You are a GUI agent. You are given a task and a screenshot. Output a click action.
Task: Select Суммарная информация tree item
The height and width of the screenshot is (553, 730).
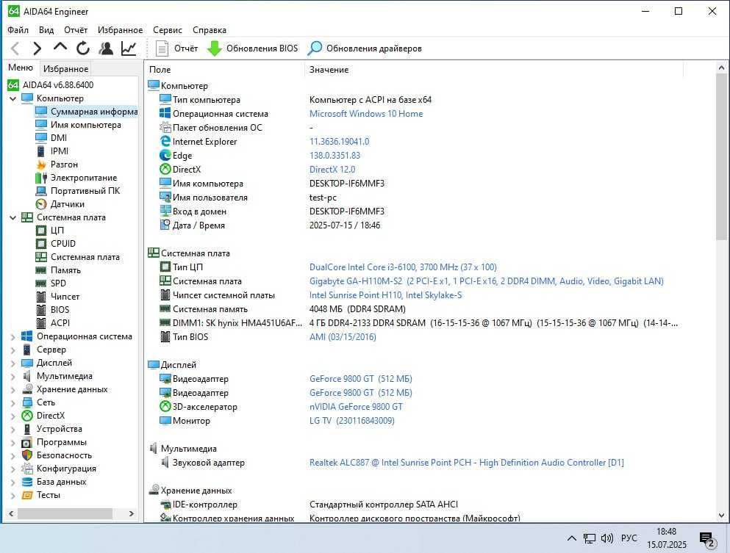[93, 112]
